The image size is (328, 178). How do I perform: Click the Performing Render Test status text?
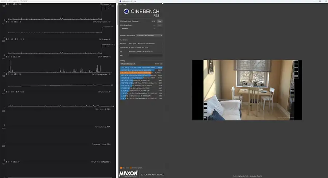click(x=247, y=176)
